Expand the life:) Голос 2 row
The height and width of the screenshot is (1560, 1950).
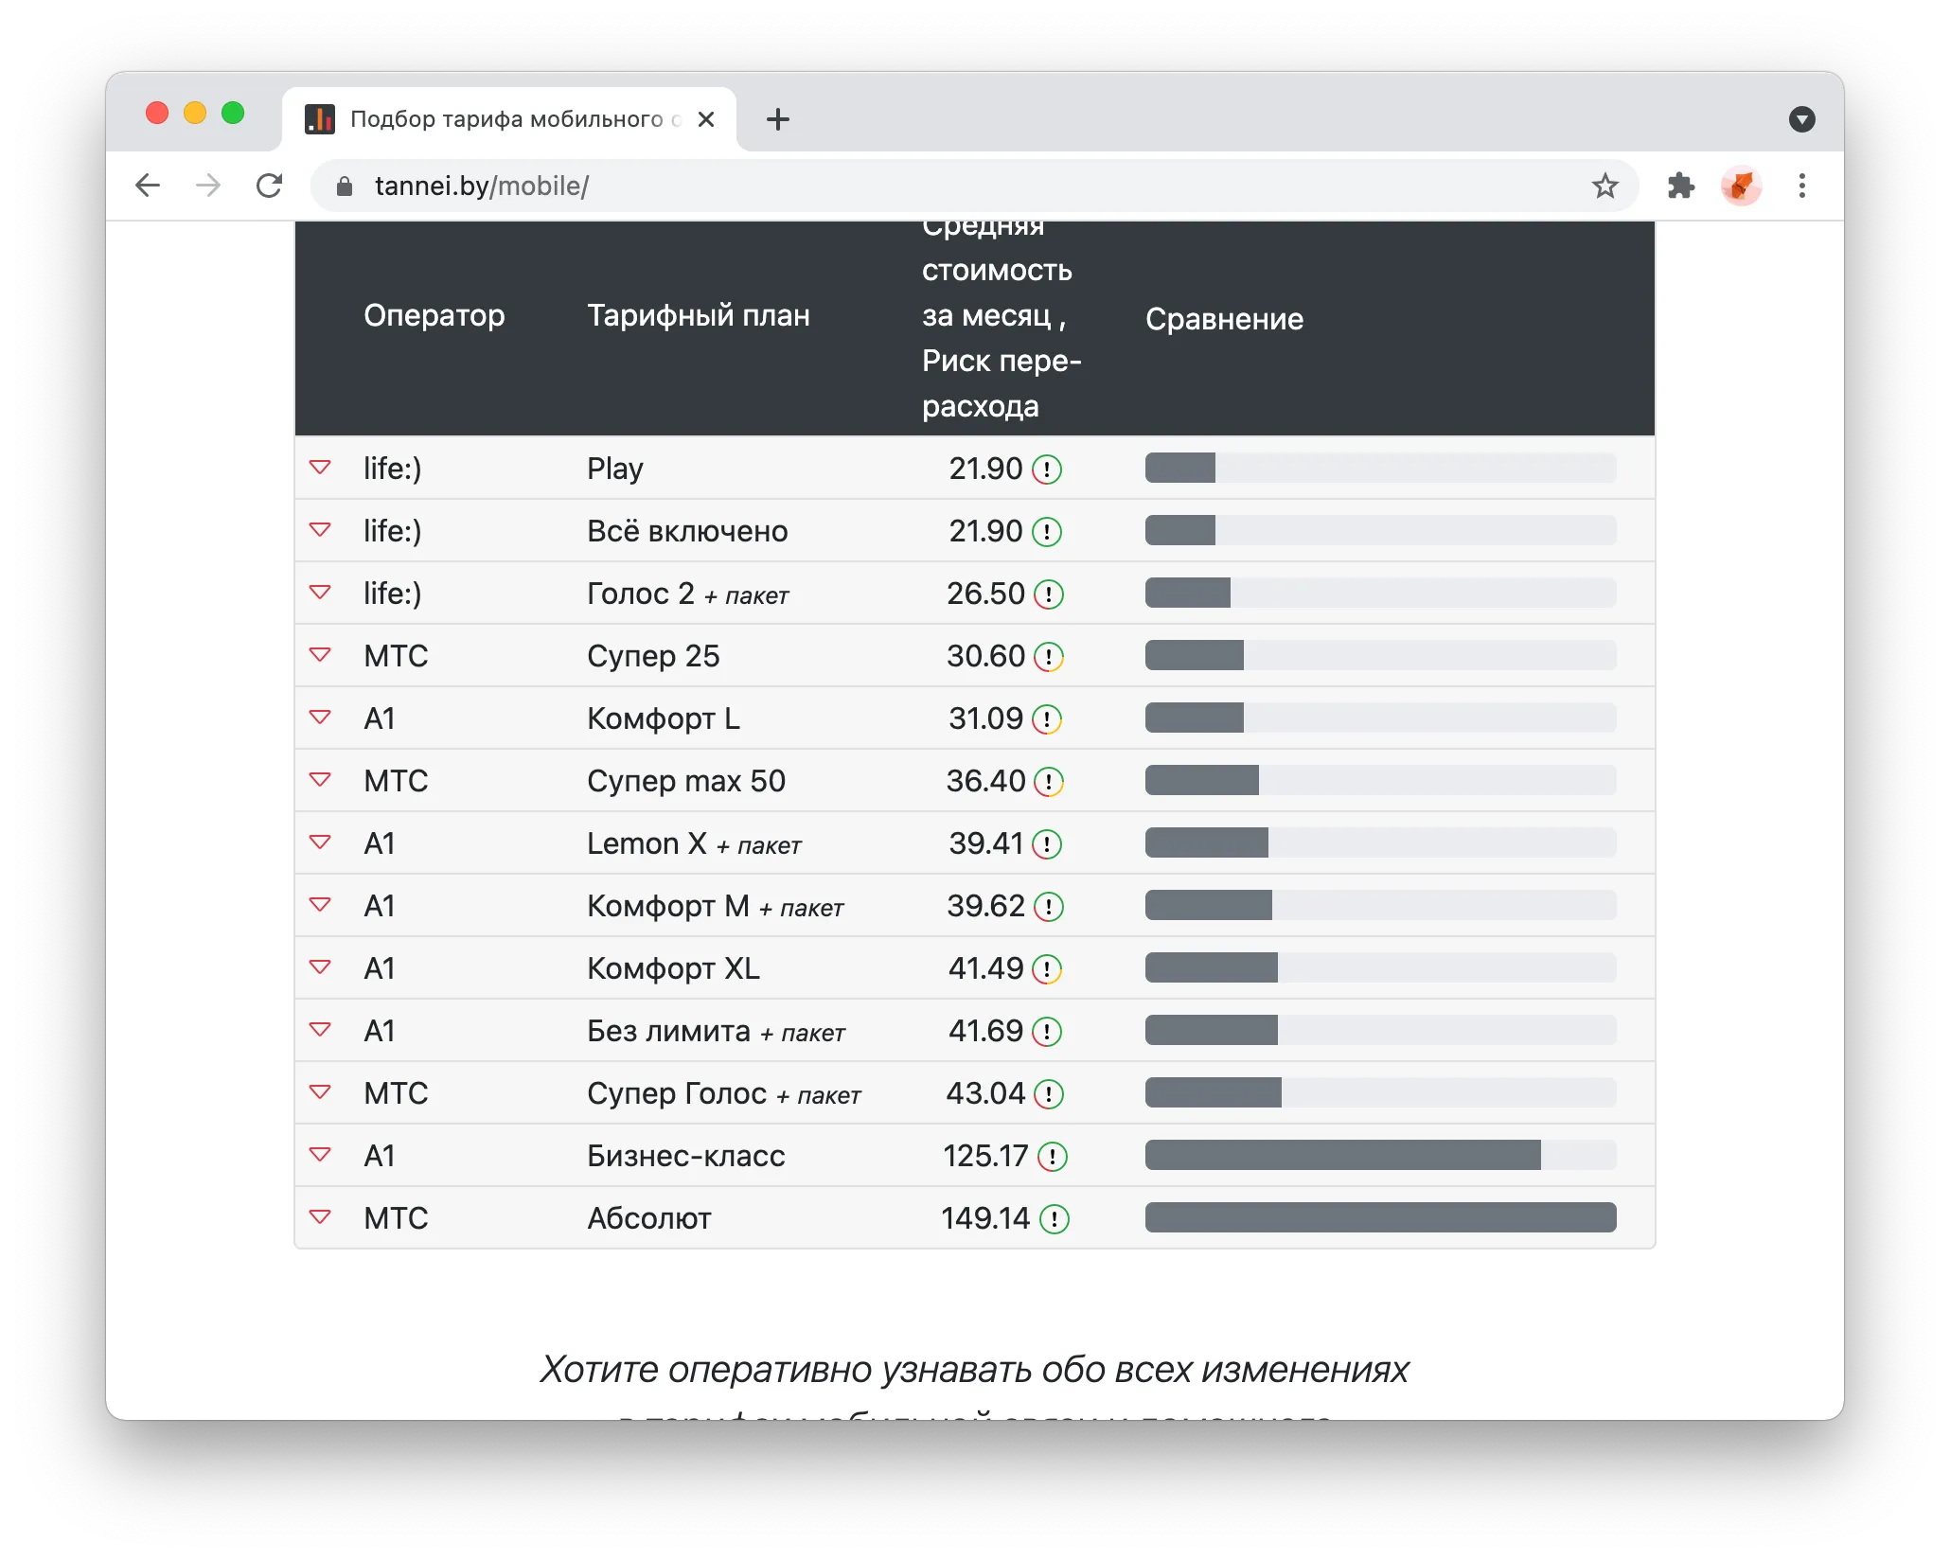[320, 593]
